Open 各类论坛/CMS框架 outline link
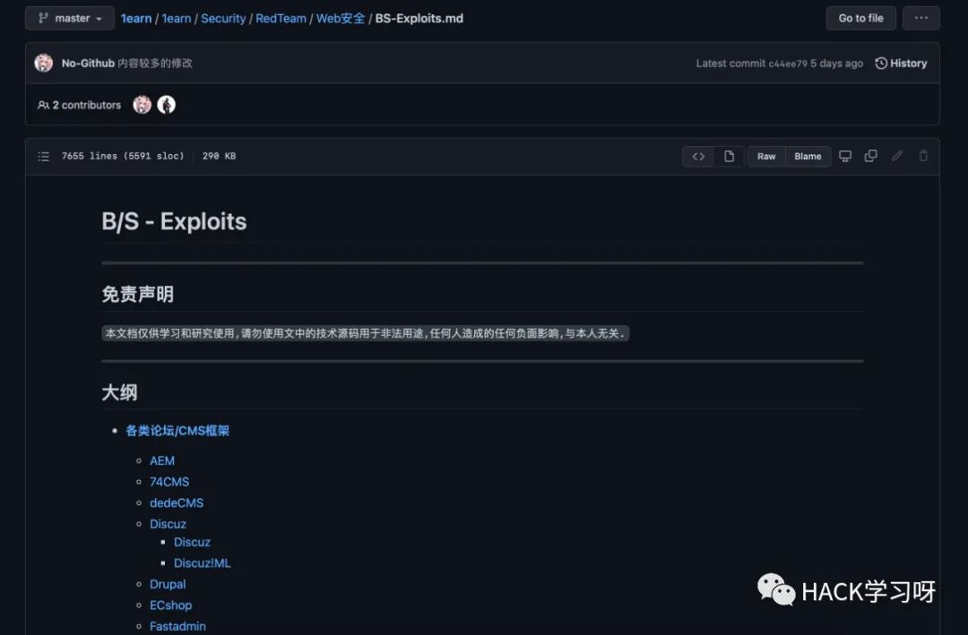Image resolution: width=968 pixels, height=635 pixels. (x=177, y=431)
